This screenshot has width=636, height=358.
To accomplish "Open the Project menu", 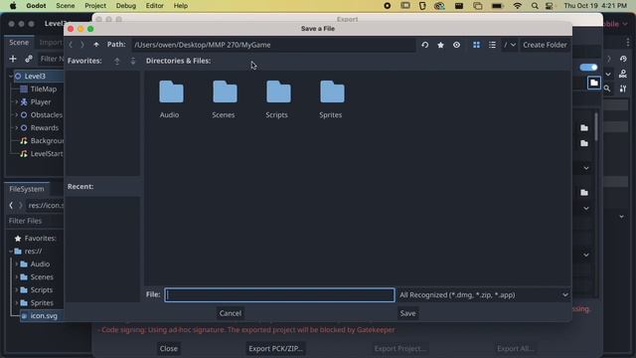I will pos(95,6).
